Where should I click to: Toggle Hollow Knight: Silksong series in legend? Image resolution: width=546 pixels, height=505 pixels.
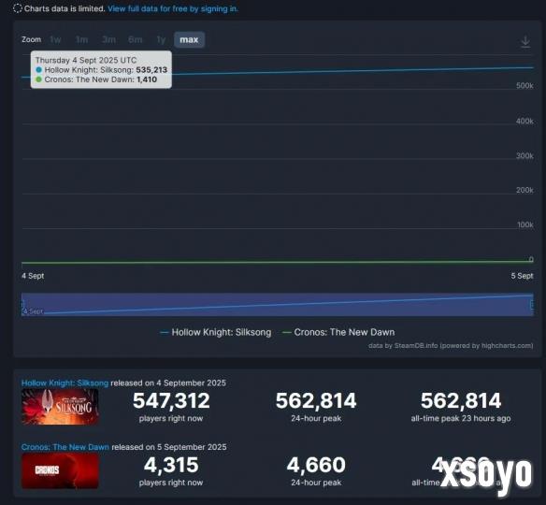216,332
